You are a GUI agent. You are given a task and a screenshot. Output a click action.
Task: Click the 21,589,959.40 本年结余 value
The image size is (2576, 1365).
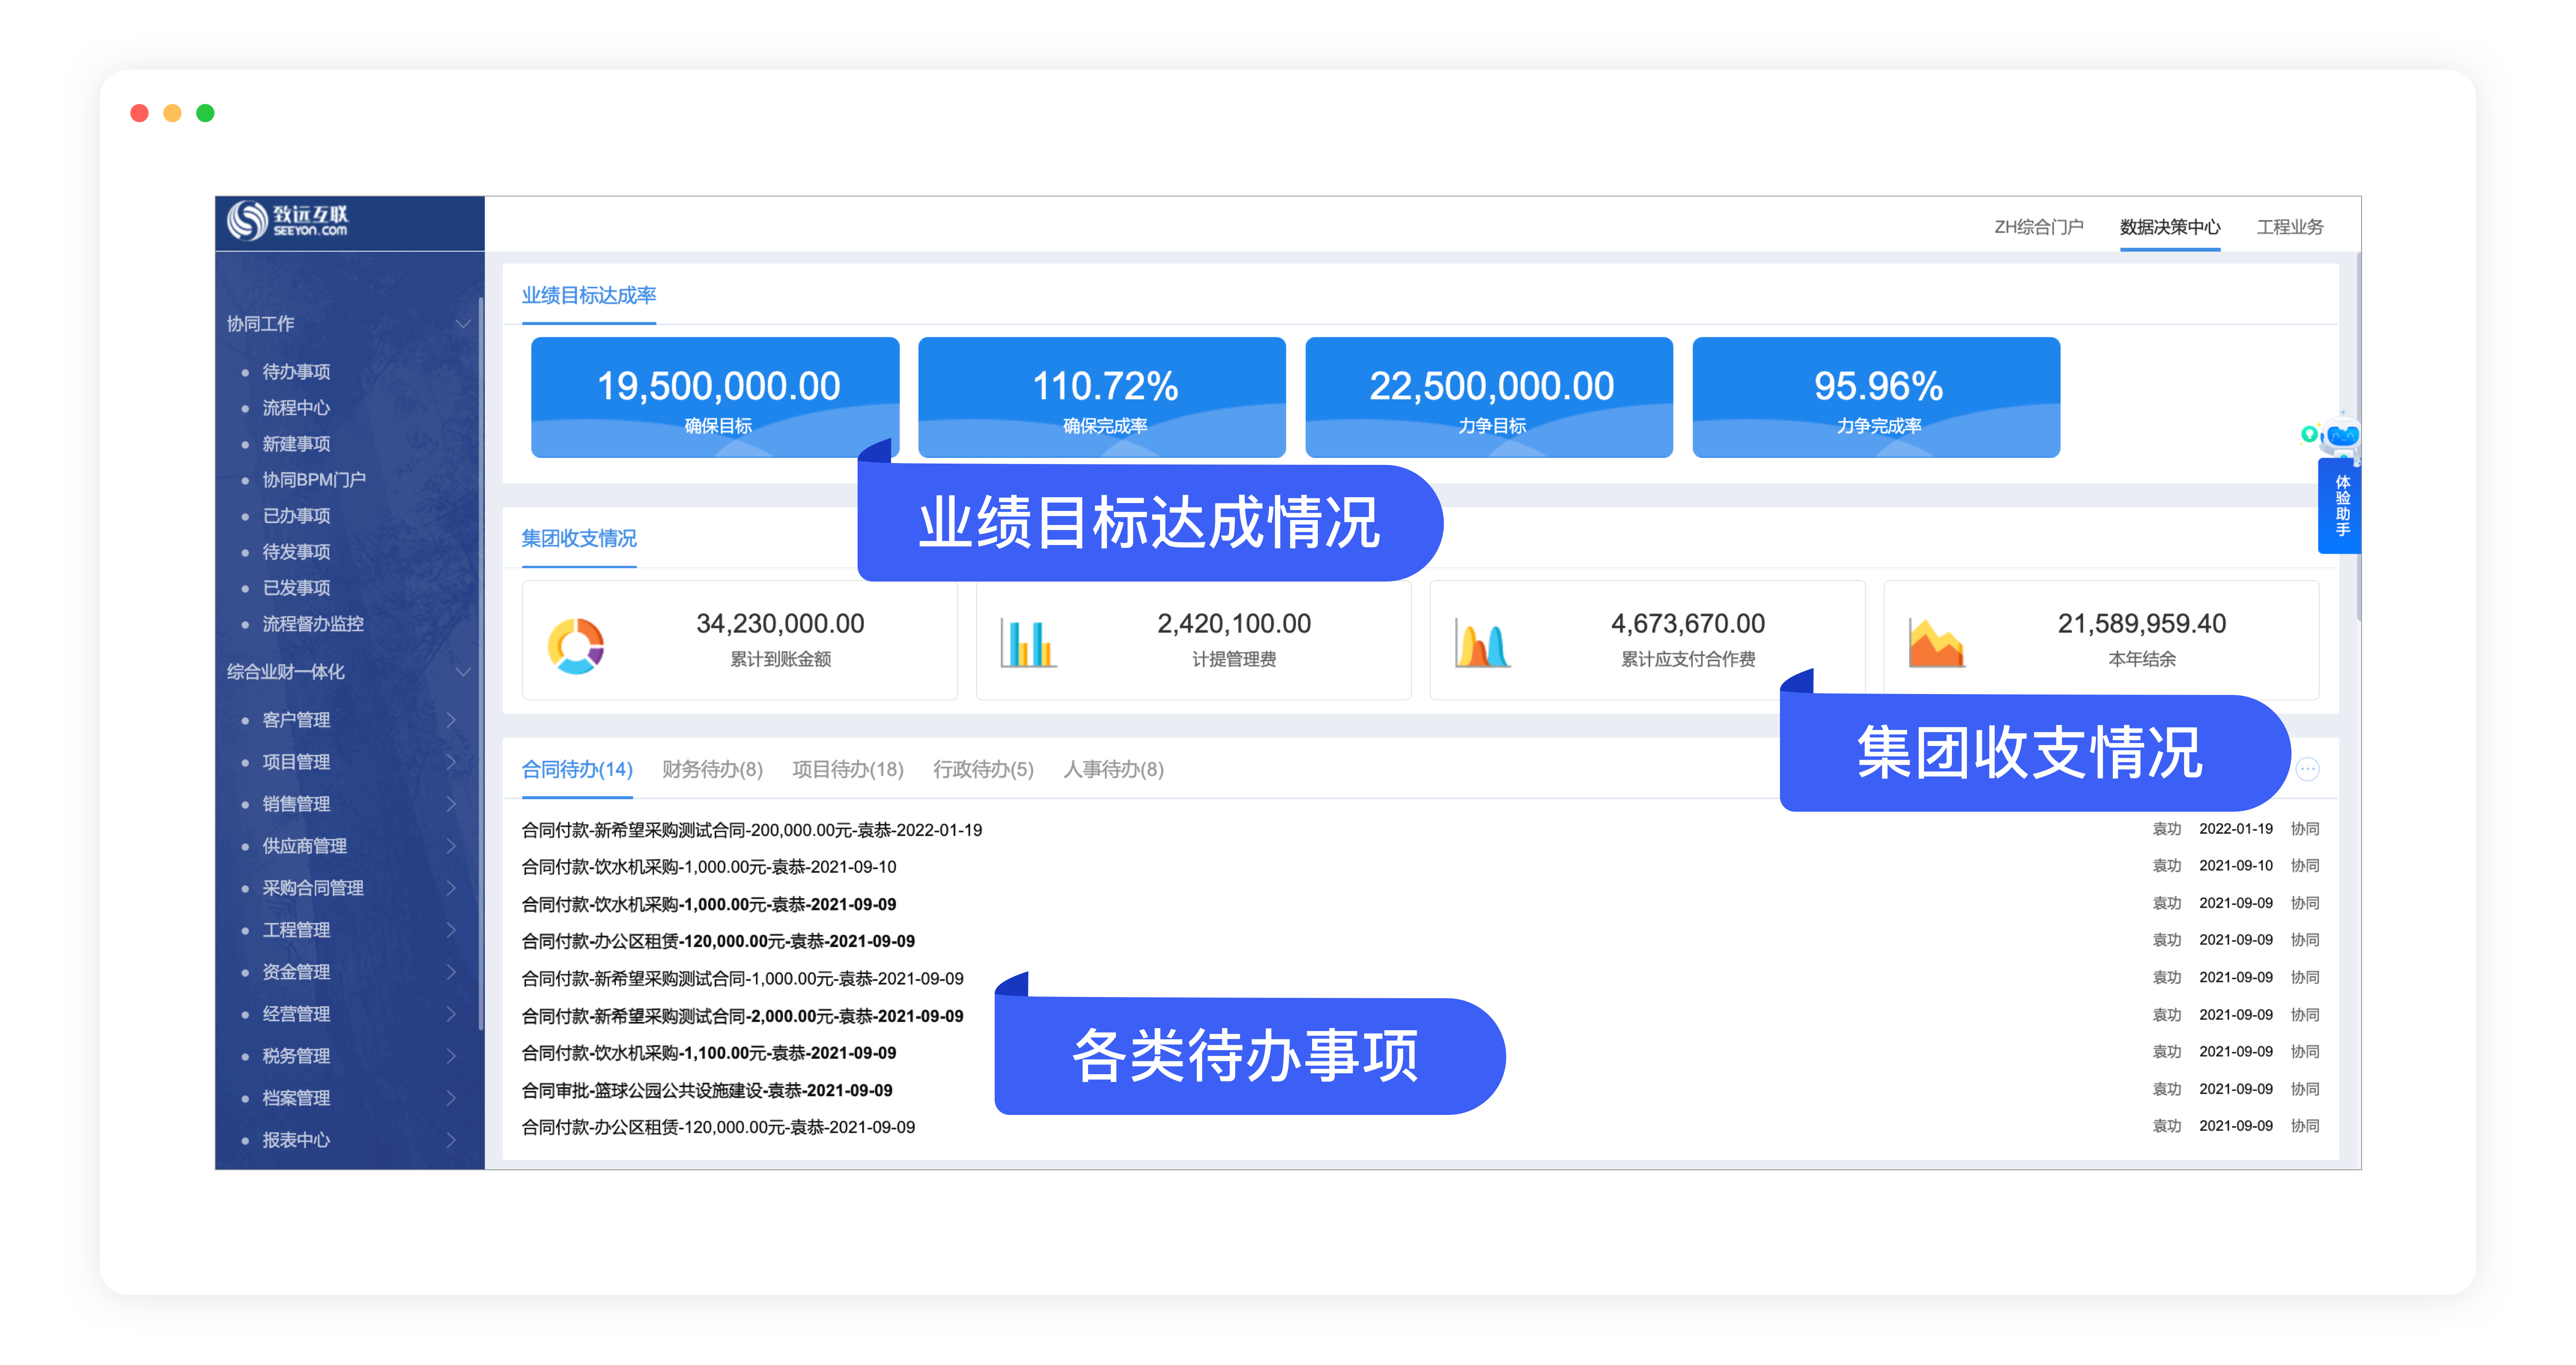click(x=2142, y=623)
